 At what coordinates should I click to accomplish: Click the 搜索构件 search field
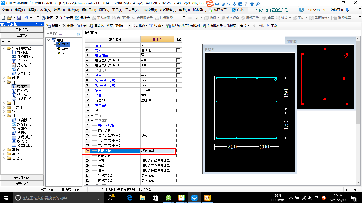coord(60,34)
